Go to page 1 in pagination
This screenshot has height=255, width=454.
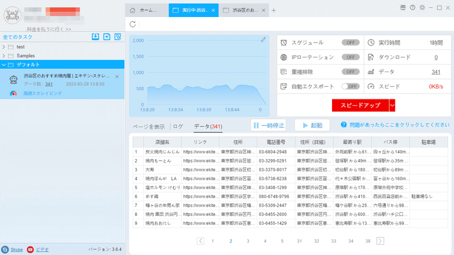click(x=213, y=241)
